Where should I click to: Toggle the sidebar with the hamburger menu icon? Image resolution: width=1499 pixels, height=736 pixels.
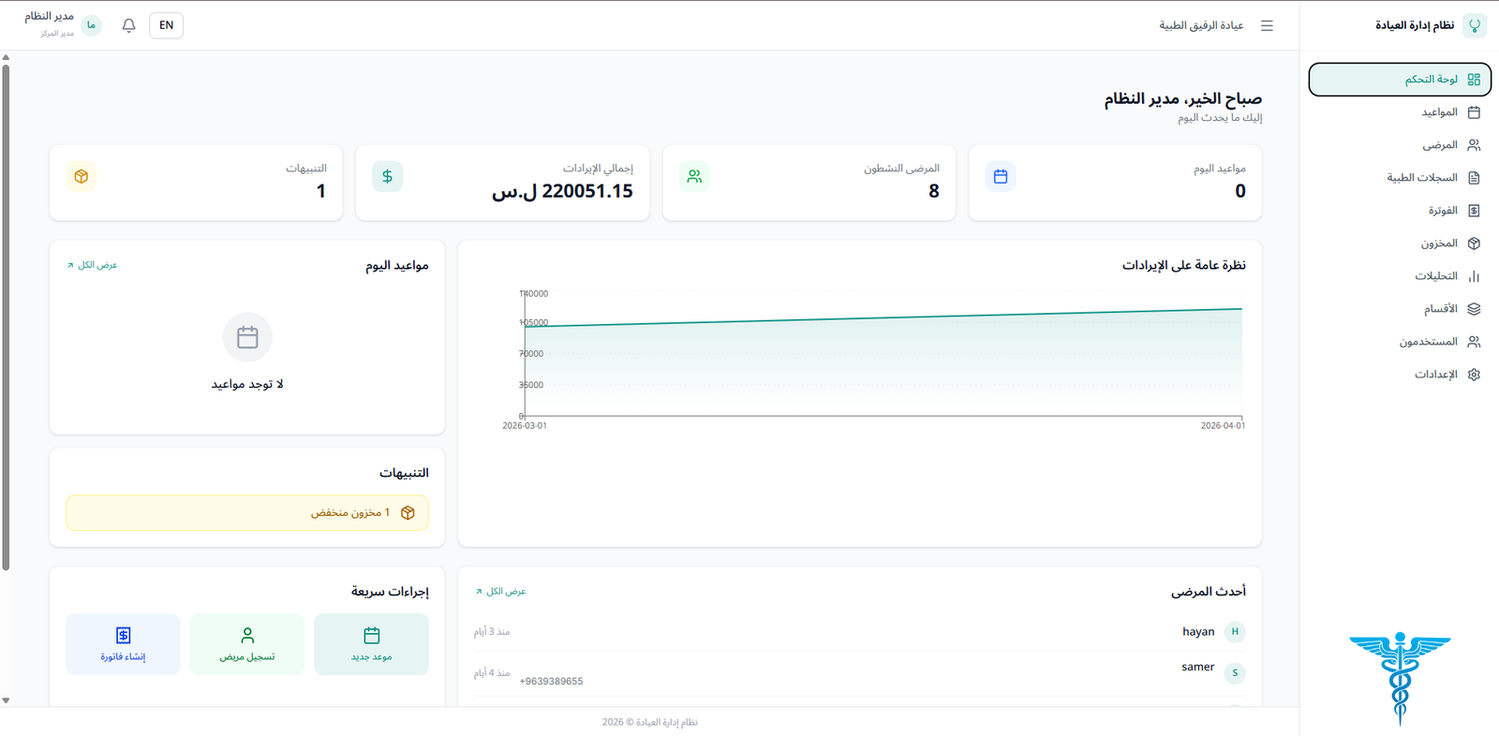pyautogui.click(x=1267, y=25)
